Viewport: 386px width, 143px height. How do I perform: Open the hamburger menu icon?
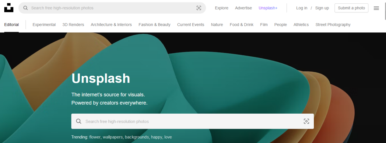(376, 8)
